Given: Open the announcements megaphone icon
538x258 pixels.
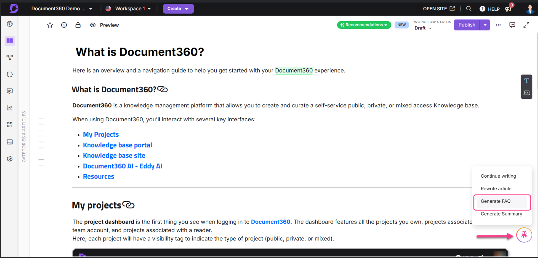Looking at the screenshot, I should click(x=508, y=9).
